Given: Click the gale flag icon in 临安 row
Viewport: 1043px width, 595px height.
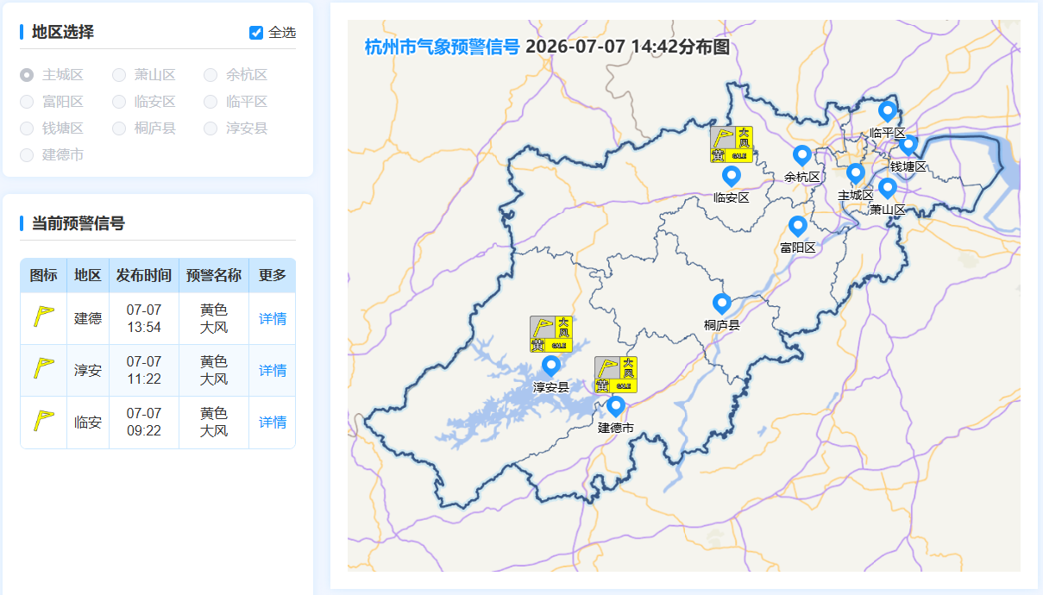Looking at the screenshot, I should (43, 421).
